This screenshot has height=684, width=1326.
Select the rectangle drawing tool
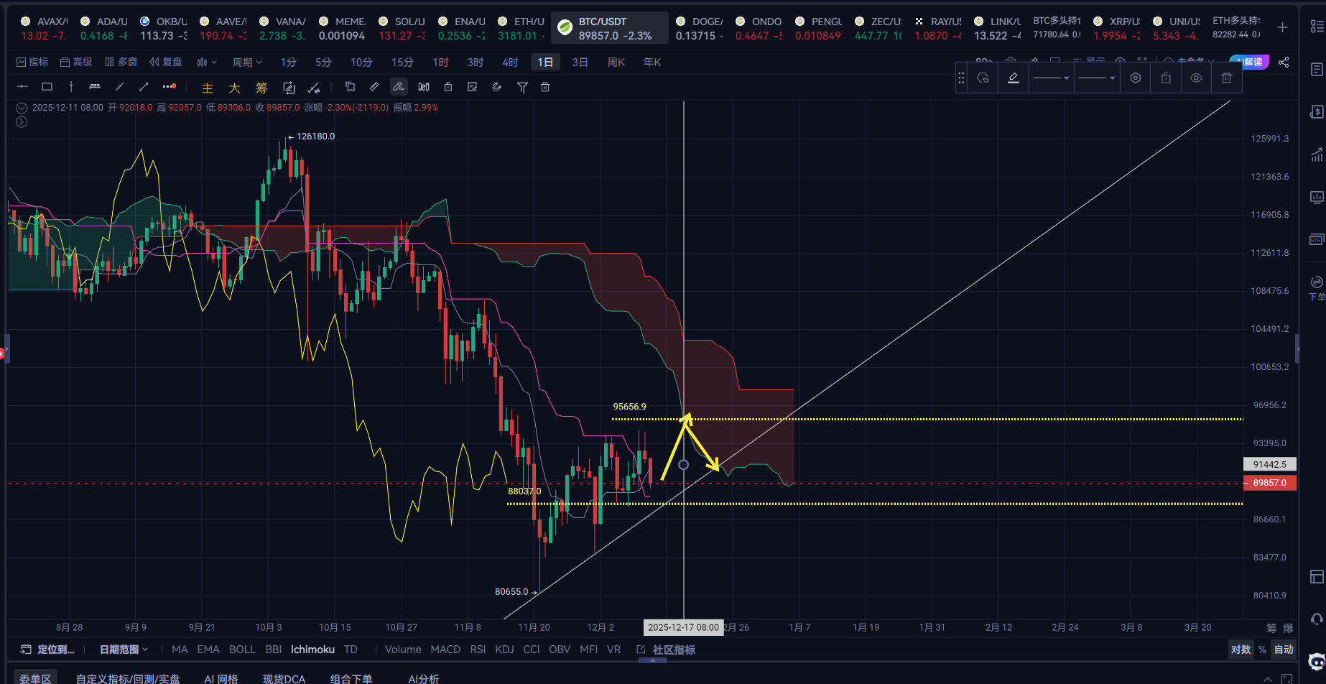click(x=47, y=87)
